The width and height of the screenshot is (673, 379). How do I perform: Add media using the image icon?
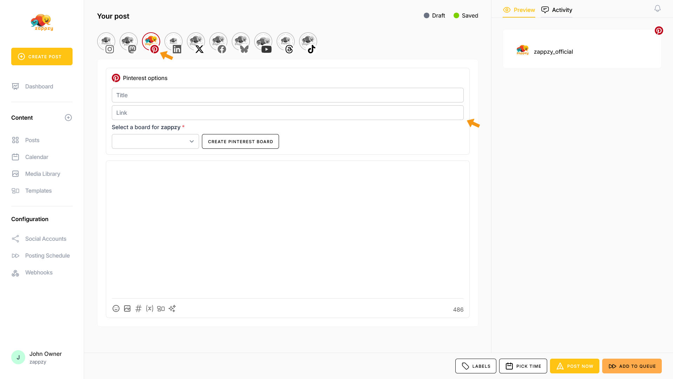tap(127, 308)
